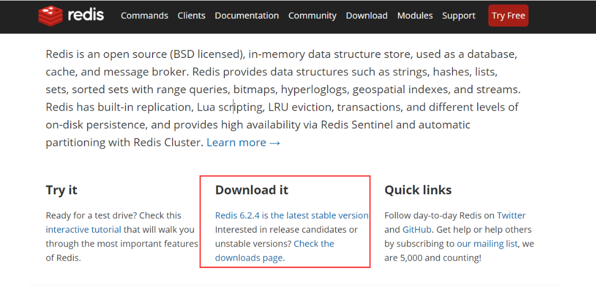
Task: Click the Download it heading
Action: click(252, 190)
